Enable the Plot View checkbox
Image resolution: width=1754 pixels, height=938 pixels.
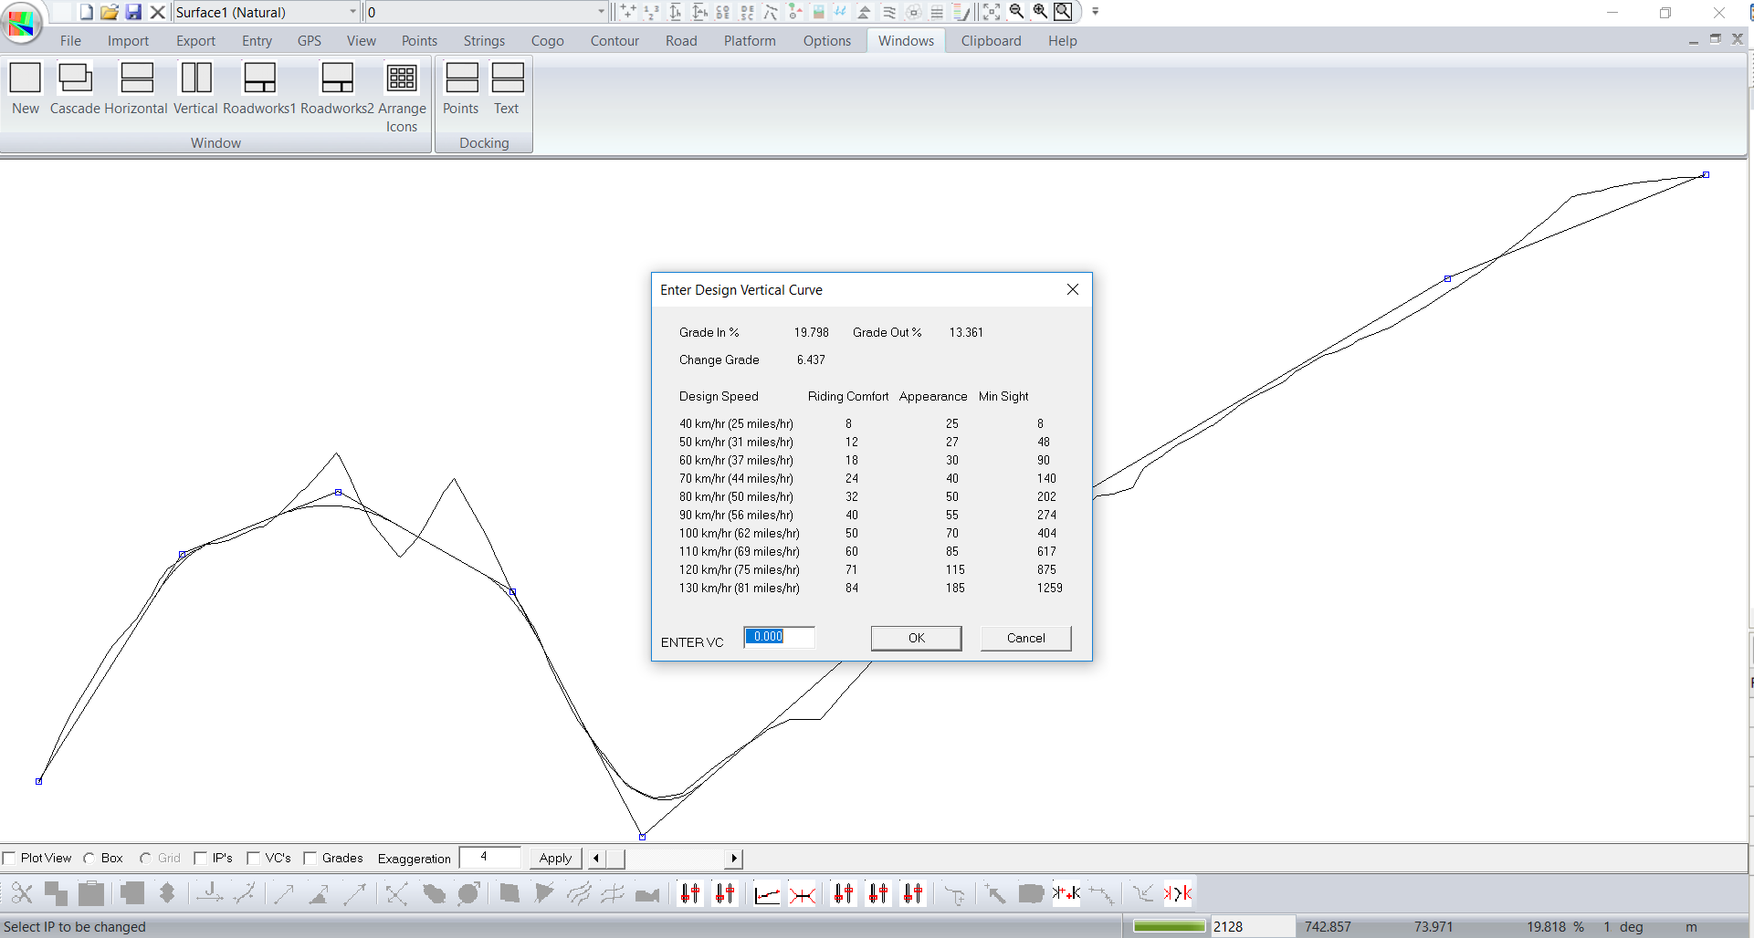click(x=9, y=858)
